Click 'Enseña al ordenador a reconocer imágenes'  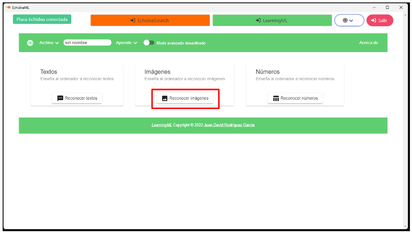185,79
